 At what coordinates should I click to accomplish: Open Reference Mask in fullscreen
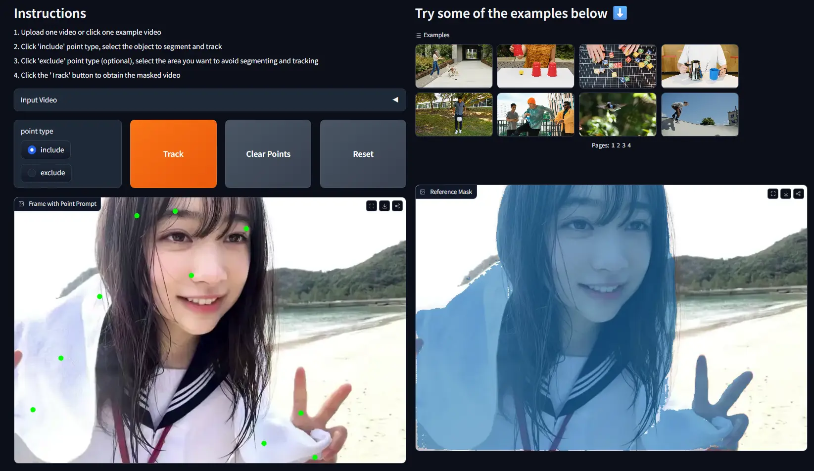click(x=773, y=193)
